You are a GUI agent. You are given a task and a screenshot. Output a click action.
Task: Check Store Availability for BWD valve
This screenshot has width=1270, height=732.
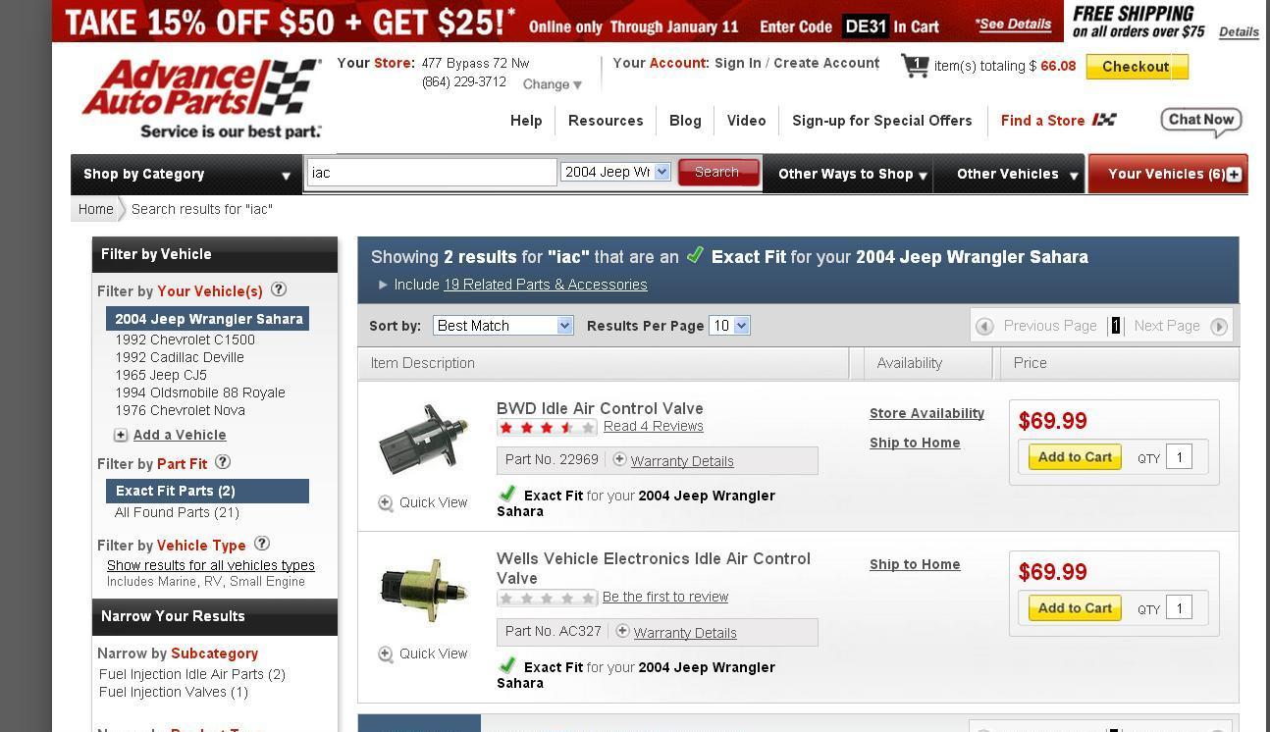point(926,413)
